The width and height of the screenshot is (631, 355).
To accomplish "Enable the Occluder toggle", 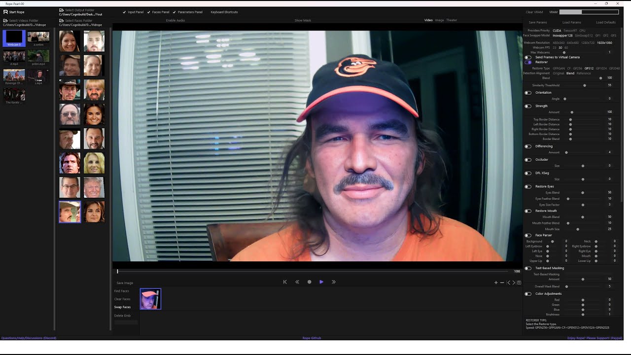I will coord(528,160).
